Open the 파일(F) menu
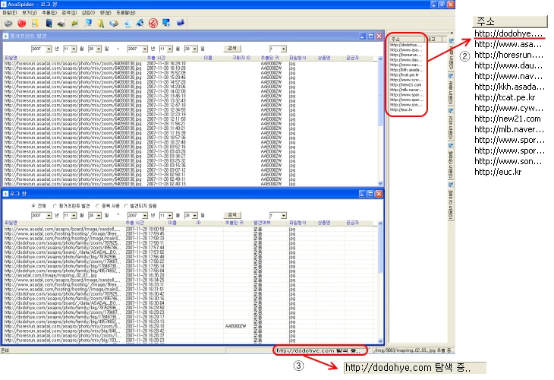 (x=9, y=14)
